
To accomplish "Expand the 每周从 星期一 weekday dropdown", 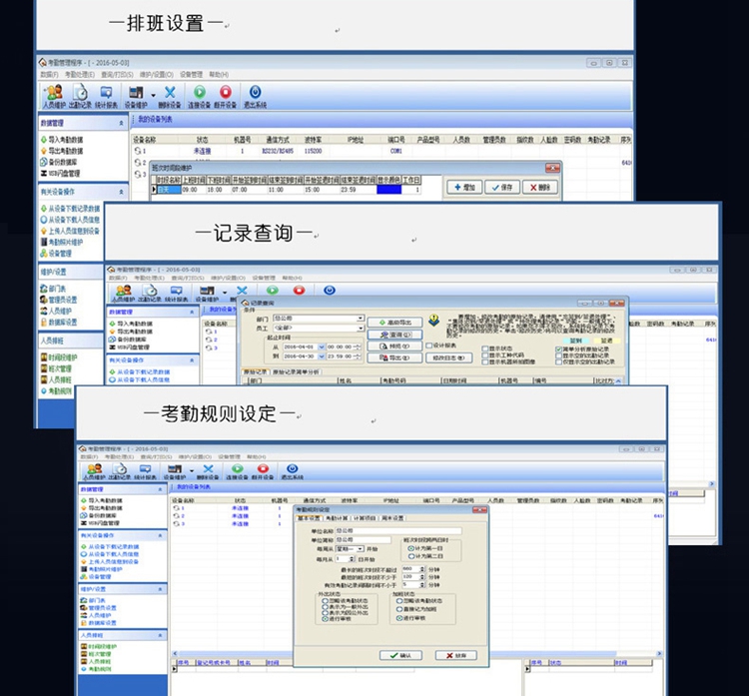I will [x=363, y=548].
